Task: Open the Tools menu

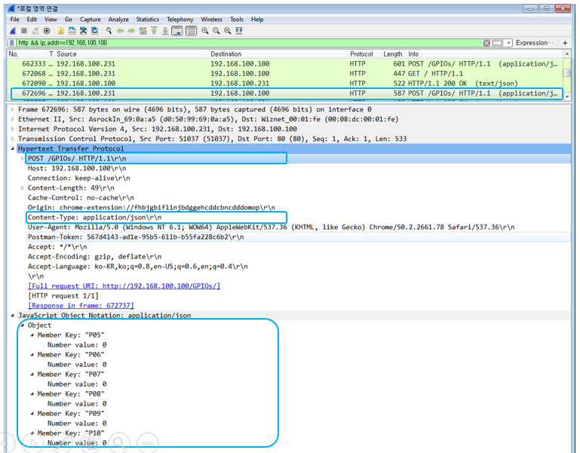Action: [237, 20]
